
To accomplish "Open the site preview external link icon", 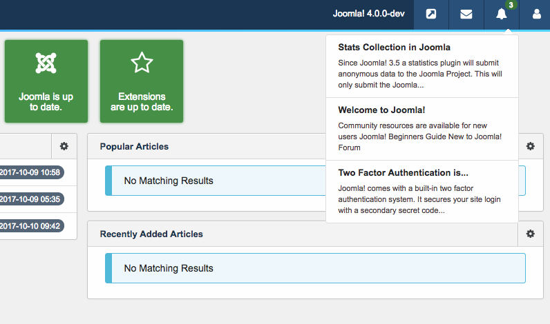I will click(x=431, y=14).
